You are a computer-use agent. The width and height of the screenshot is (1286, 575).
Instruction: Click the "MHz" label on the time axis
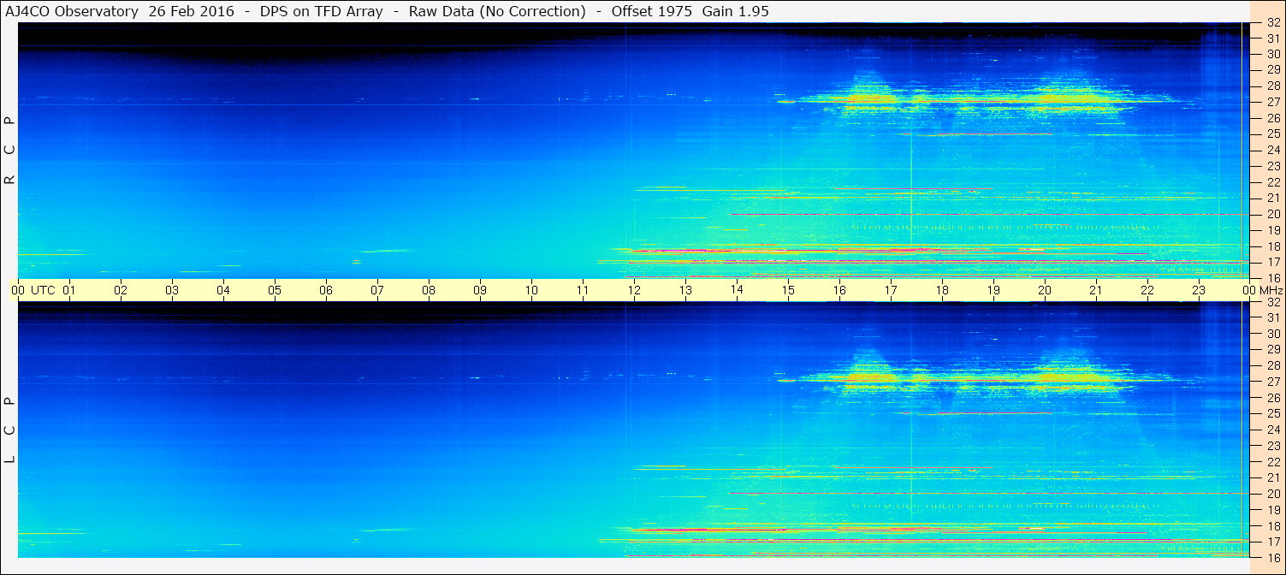tap(1271, 290)
